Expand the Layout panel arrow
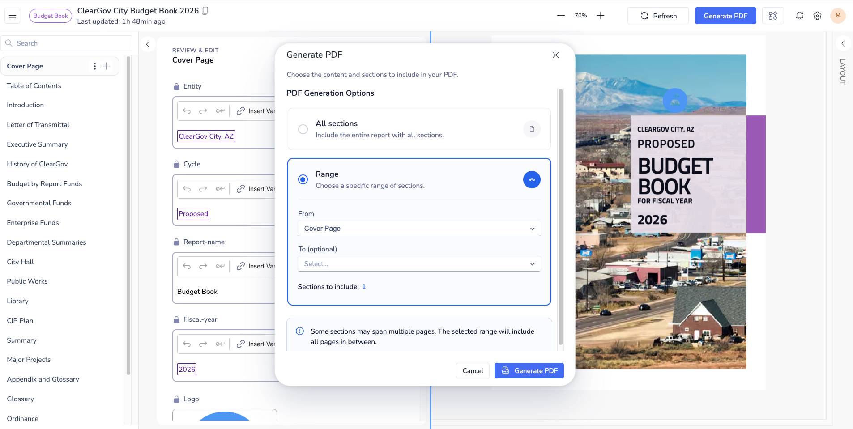This screenshot has height=429, width=853. (843, 43)
